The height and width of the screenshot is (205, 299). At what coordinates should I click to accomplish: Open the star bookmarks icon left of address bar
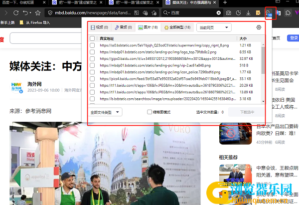click(x=38, y=13)
